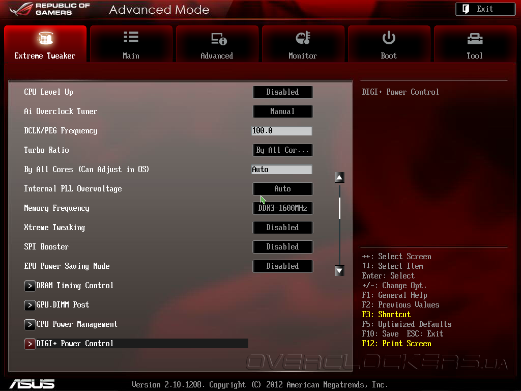The image size is (521, 391).
Task: Click By All Cores Auto input field
Action: [x=282, y=169]
